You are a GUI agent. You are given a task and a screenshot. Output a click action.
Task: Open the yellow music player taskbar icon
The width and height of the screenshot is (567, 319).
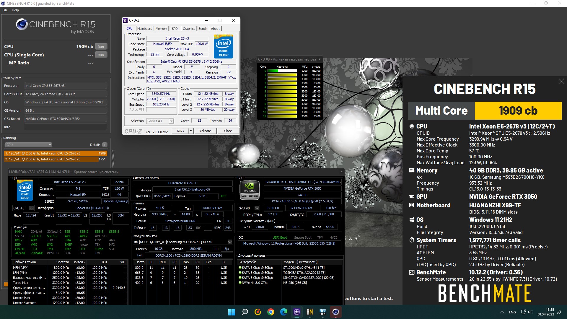(258, 312)
